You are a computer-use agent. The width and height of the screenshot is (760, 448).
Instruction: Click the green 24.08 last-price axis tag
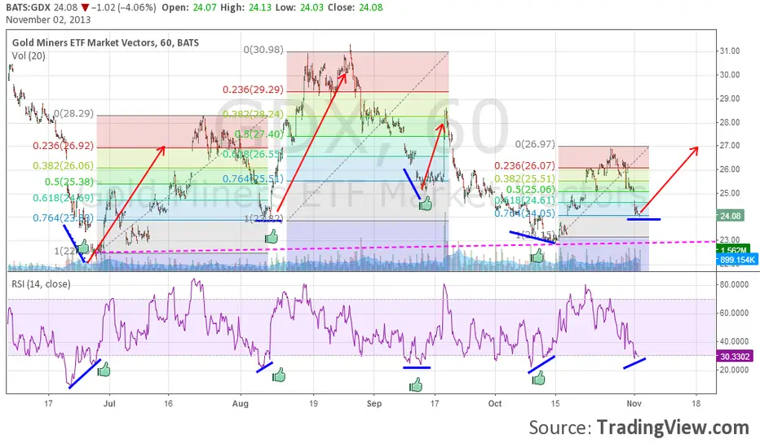pyautogui.click(x=730, y=216)
